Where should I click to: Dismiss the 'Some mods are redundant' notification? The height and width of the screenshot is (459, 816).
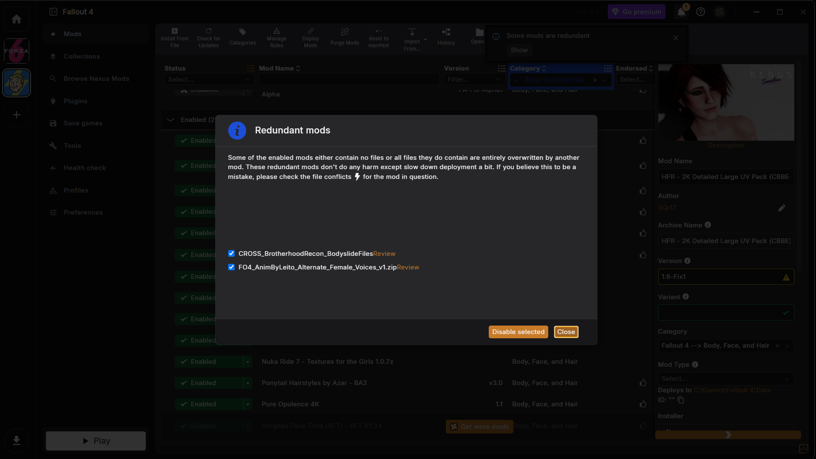[676, 38]
